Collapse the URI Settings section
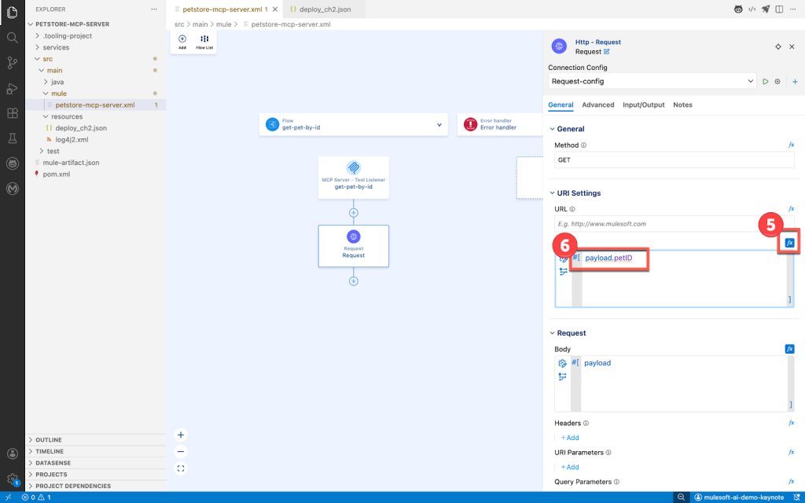The width and height of the screenshot is (805, 503). pyautogui.click(x=551, y=193)
